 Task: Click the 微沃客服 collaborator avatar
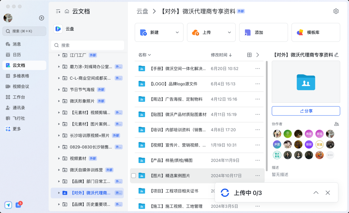[x=277, y=155]
